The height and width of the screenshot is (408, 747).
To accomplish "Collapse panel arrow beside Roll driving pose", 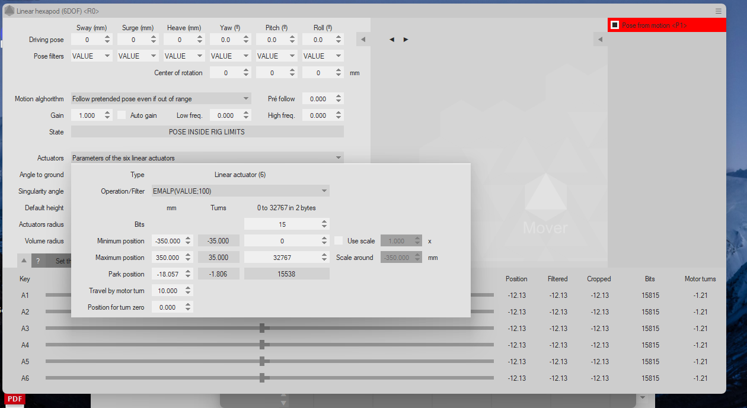I will click(x=363, y=40).
